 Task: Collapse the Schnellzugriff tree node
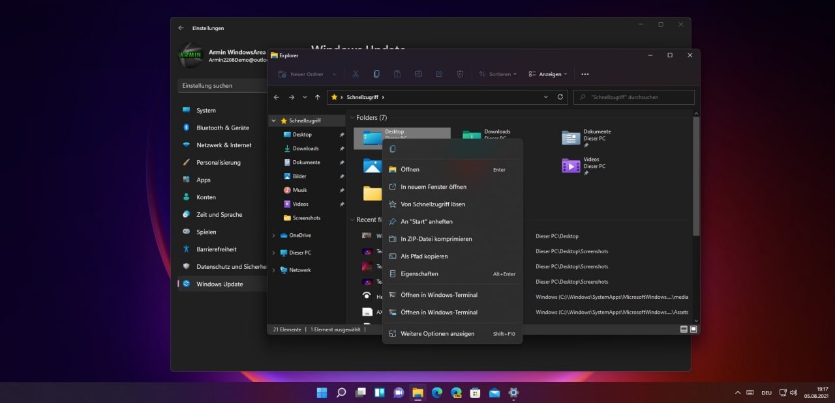(274, 121)
